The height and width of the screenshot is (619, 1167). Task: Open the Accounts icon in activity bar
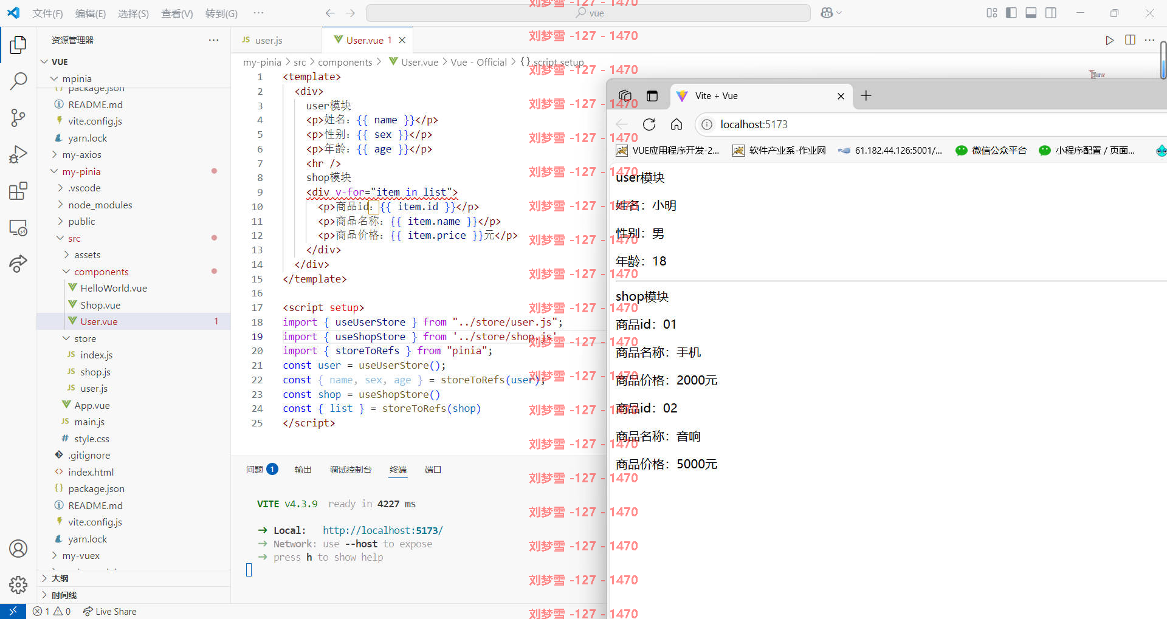coord(18,549)
